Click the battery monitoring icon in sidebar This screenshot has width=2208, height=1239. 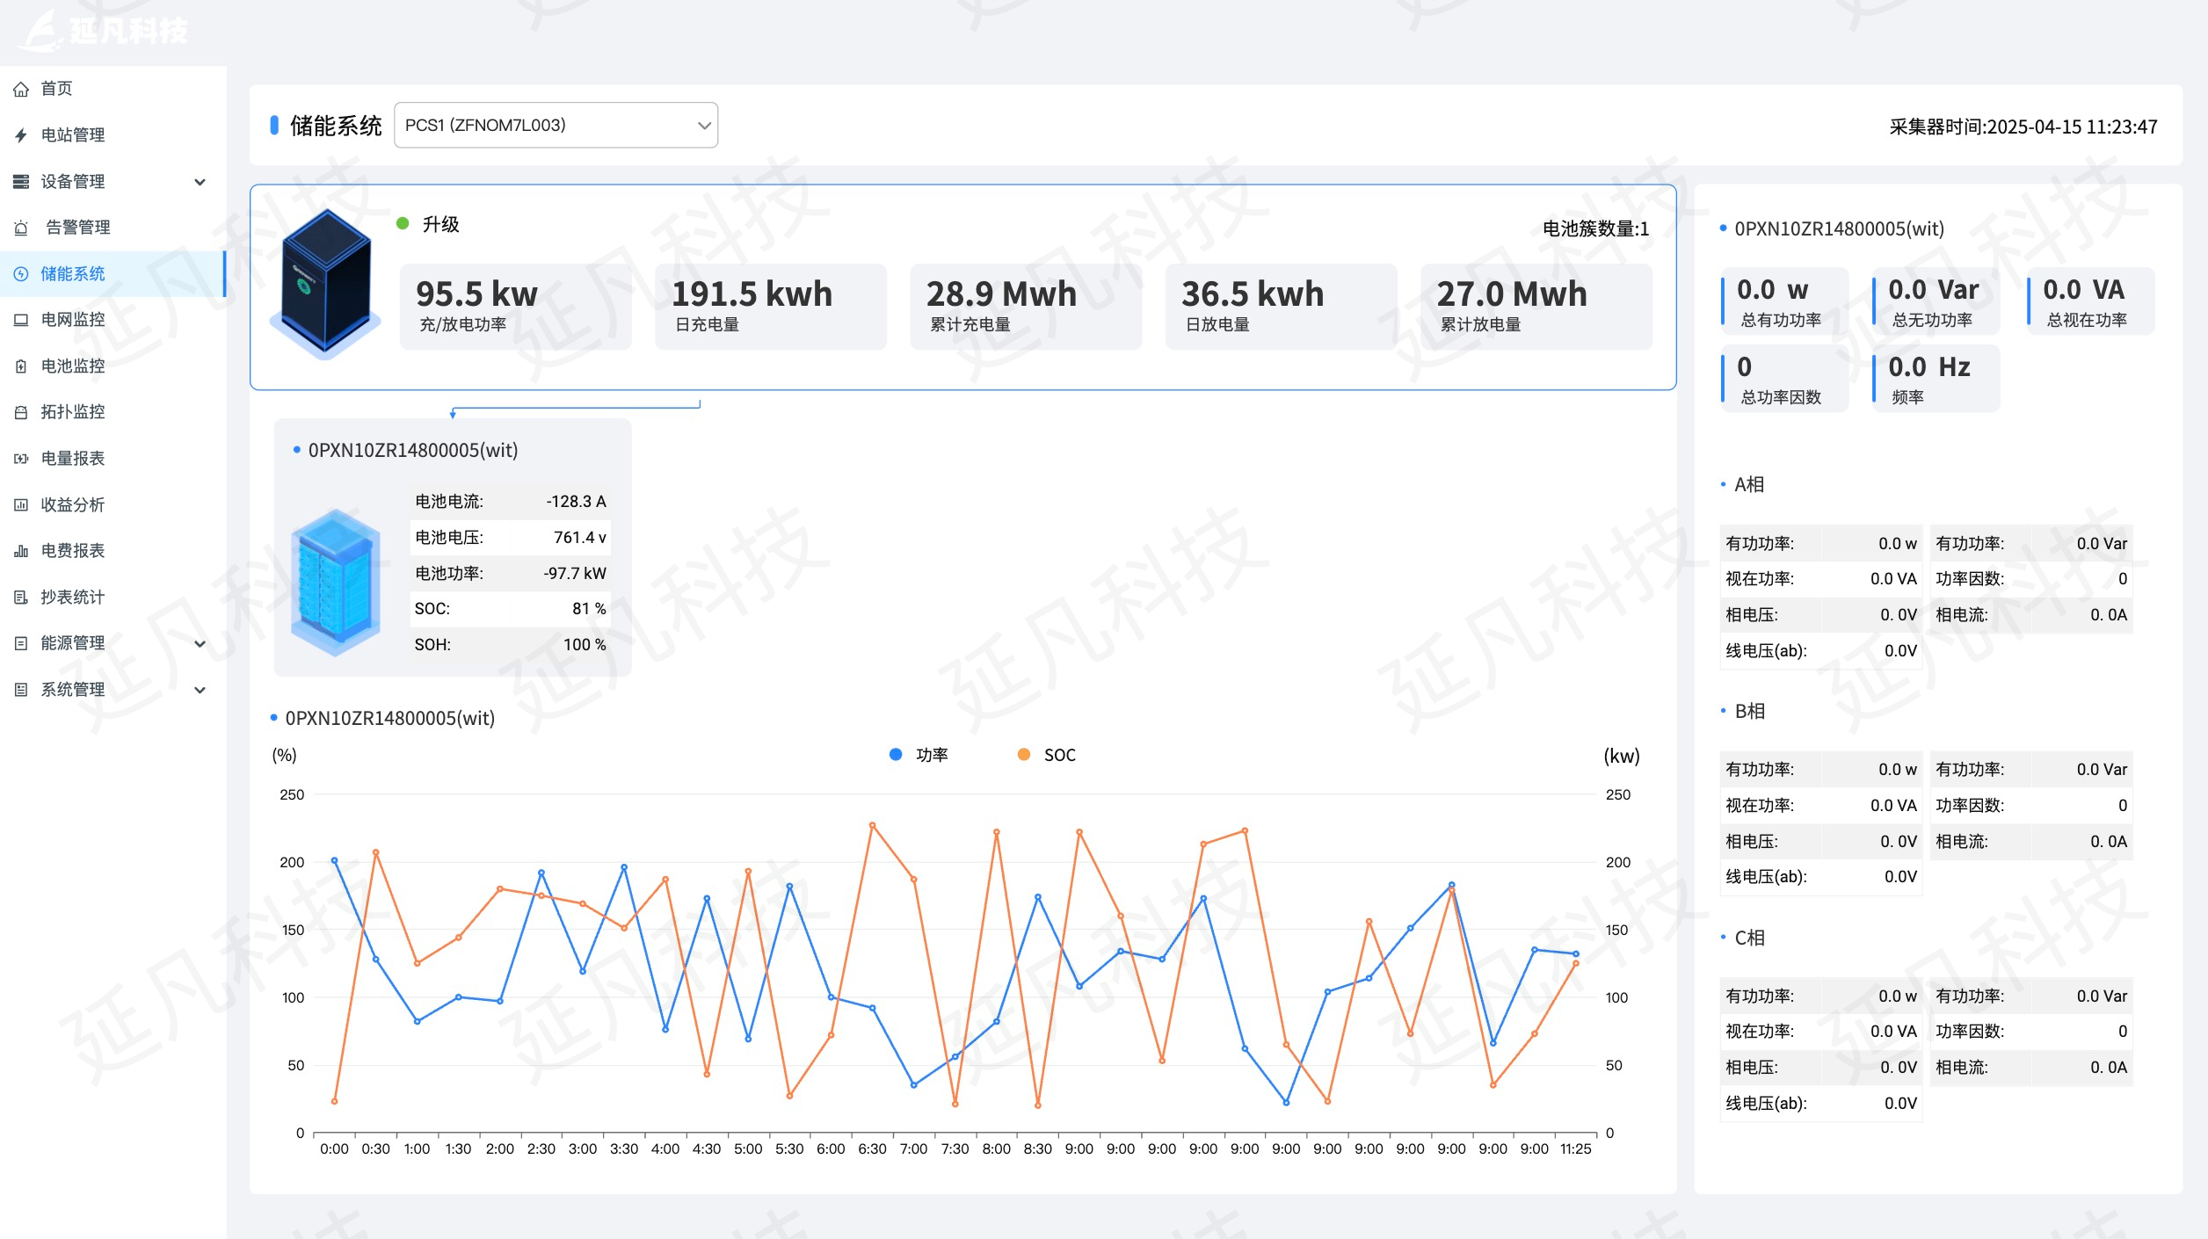click(21, 366)
